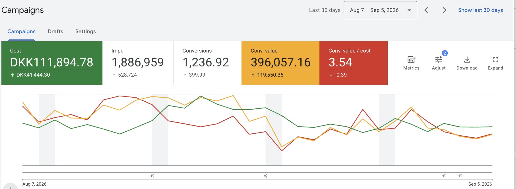Click the 396,057.16 conv. value figure

pos(280,62)
